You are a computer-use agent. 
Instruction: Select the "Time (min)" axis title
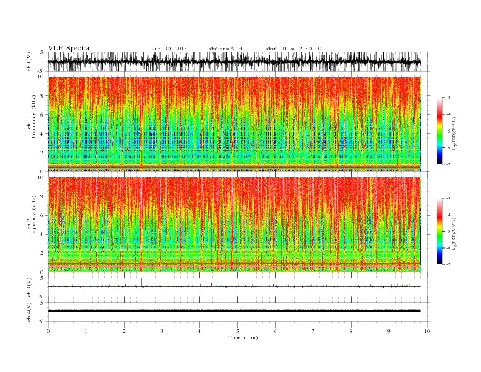click(x=243, y=337)
